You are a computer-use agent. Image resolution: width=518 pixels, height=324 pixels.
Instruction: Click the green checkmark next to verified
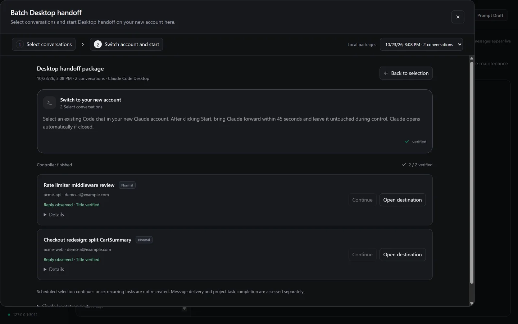tap(407, 141)
